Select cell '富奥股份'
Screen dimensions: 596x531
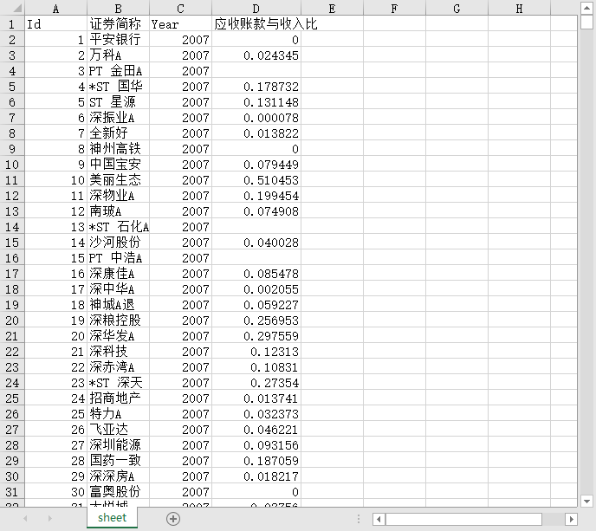[118, 492]
